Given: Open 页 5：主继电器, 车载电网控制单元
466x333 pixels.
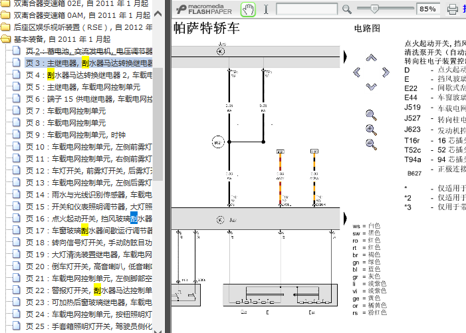Looking at the screenshot, I should point(83,87).
